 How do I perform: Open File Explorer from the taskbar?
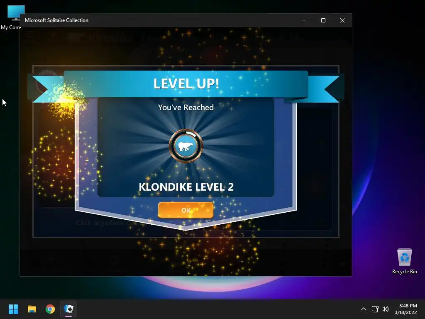coord(32,309)
